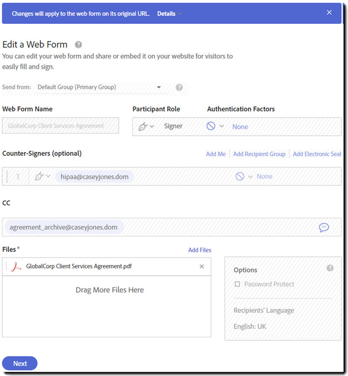The height and width of the screenshot is (376, 348).
Task: Click the Add Files link
Action: [x=200, y=250]
